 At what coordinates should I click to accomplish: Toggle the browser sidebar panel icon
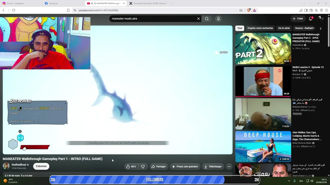[x=306, y=10]
